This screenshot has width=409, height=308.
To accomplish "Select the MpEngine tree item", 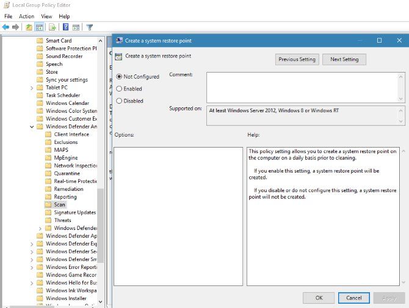I will (x=66, y=157).
